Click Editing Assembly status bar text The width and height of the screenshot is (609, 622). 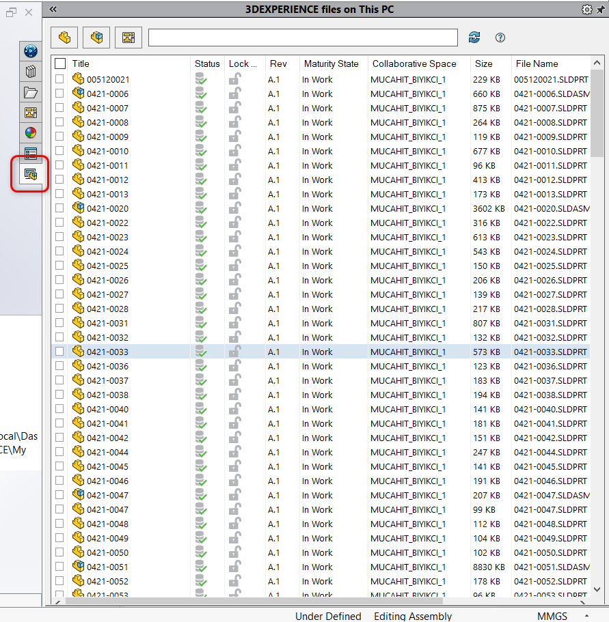(x=413, y=616)
